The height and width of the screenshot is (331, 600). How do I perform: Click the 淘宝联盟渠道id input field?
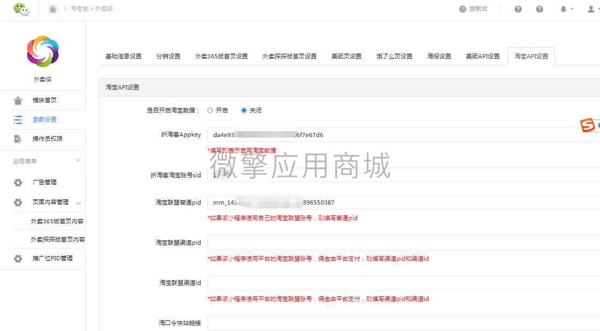tap(404, 283)
